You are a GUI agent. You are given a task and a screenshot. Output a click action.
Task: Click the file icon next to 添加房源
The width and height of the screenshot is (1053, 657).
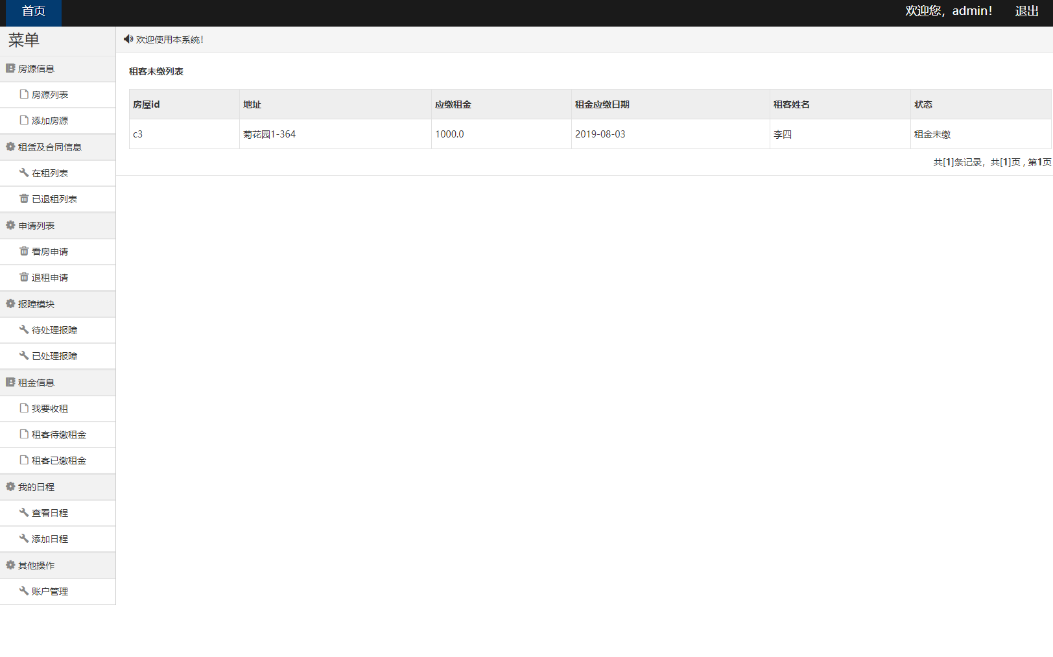[24, 120]
